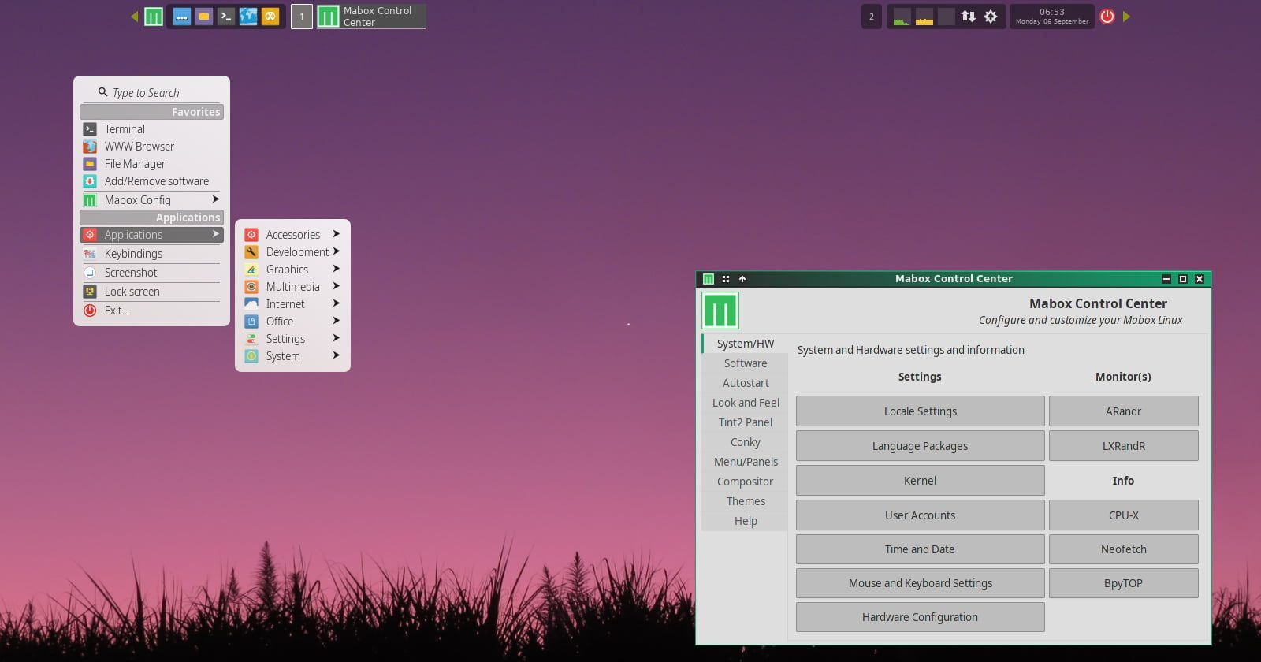Open the Tint2 Panel tab
The width and height of the screenshot is (1261, 662).
pyautogui.click(x=745, y=422)
